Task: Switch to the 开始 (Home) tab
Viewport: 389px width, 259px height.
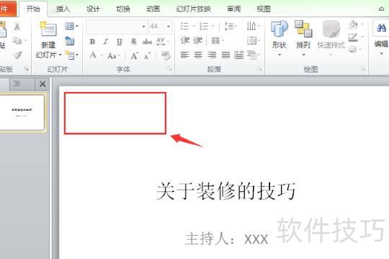Action: tap(33, 9)
